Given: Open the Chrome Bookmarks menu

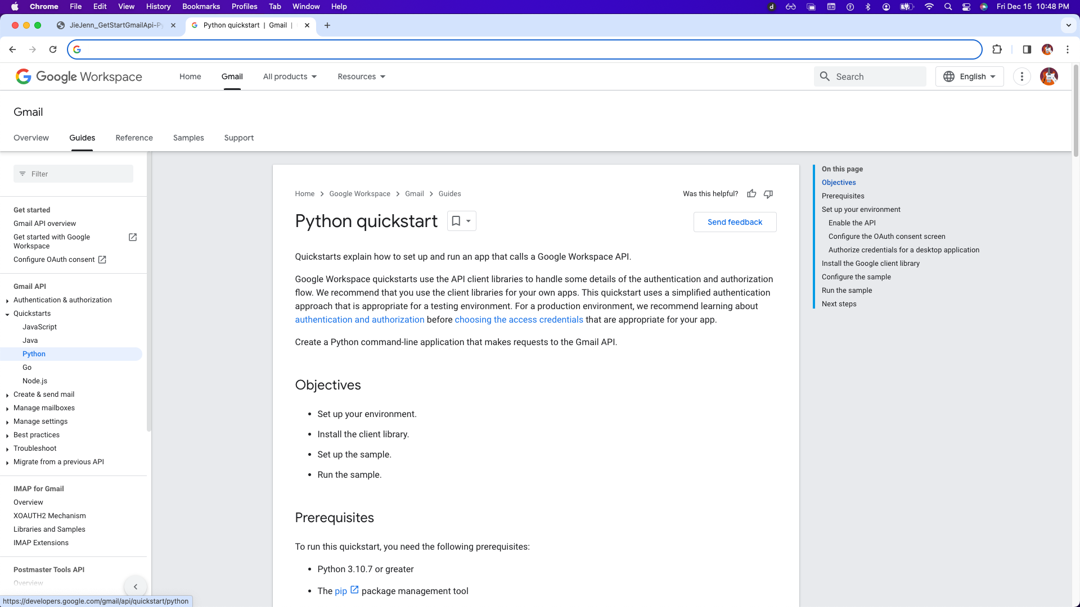Looking at the screenshot, I should point(201,7).
